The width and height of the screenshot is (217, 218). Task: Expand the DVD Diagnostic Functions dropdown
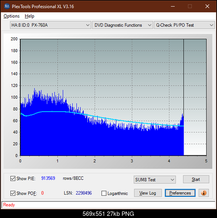[123, 25]
